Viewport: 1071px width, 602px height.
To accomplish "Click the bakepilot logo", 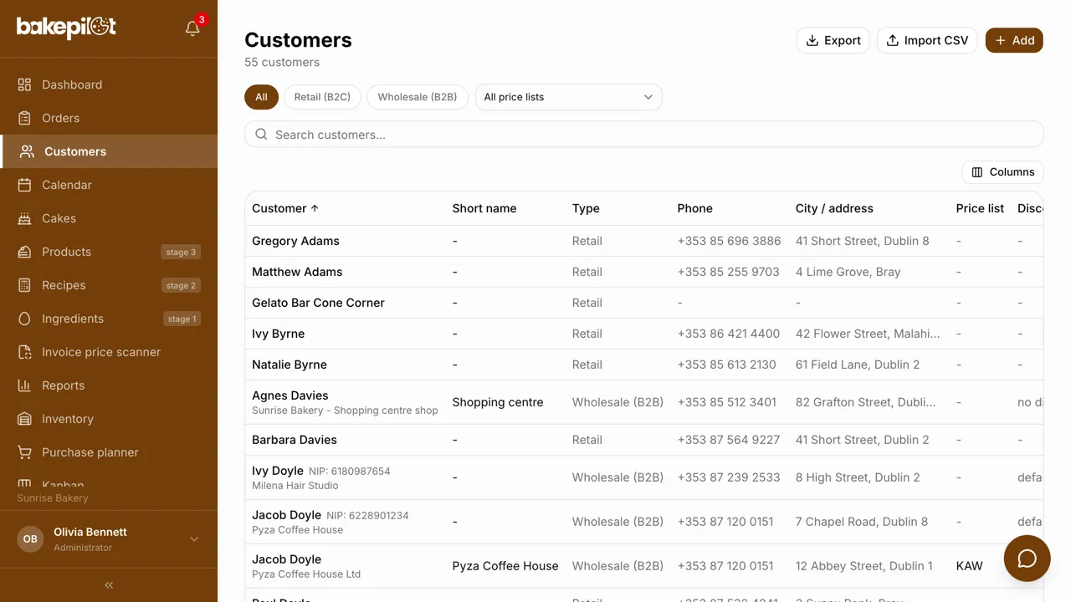I will click(66, 28).
